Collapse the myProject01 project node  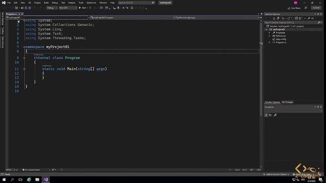click(x=266, y=29)
